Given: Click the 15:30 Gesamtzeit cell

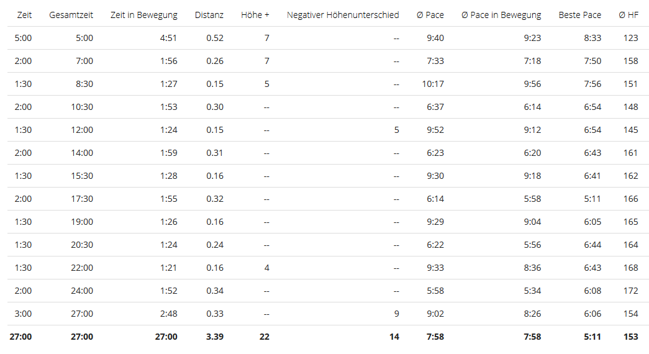Looking at the screenshot, I should pos(82,176).
